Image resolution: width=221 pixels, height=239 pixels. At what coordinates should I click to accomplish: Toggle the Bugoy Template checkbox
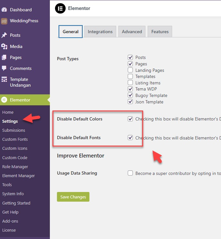(130, 95)
